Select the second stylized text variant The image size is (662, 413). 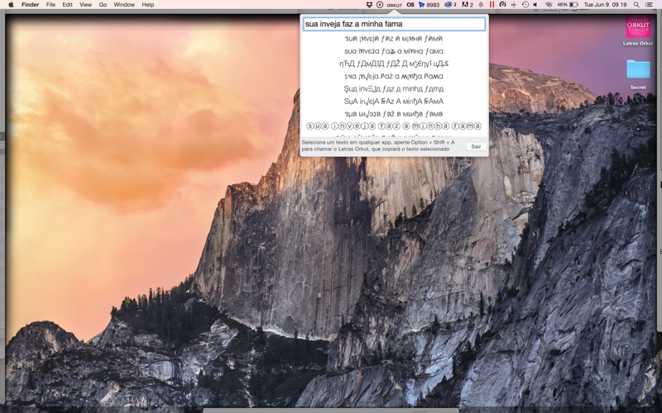click(x=394, y=51)
